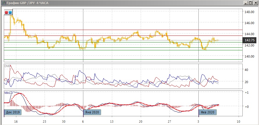259x125 pixels.
Task: Click the chart icon in title bar
Action: [3, 3]
